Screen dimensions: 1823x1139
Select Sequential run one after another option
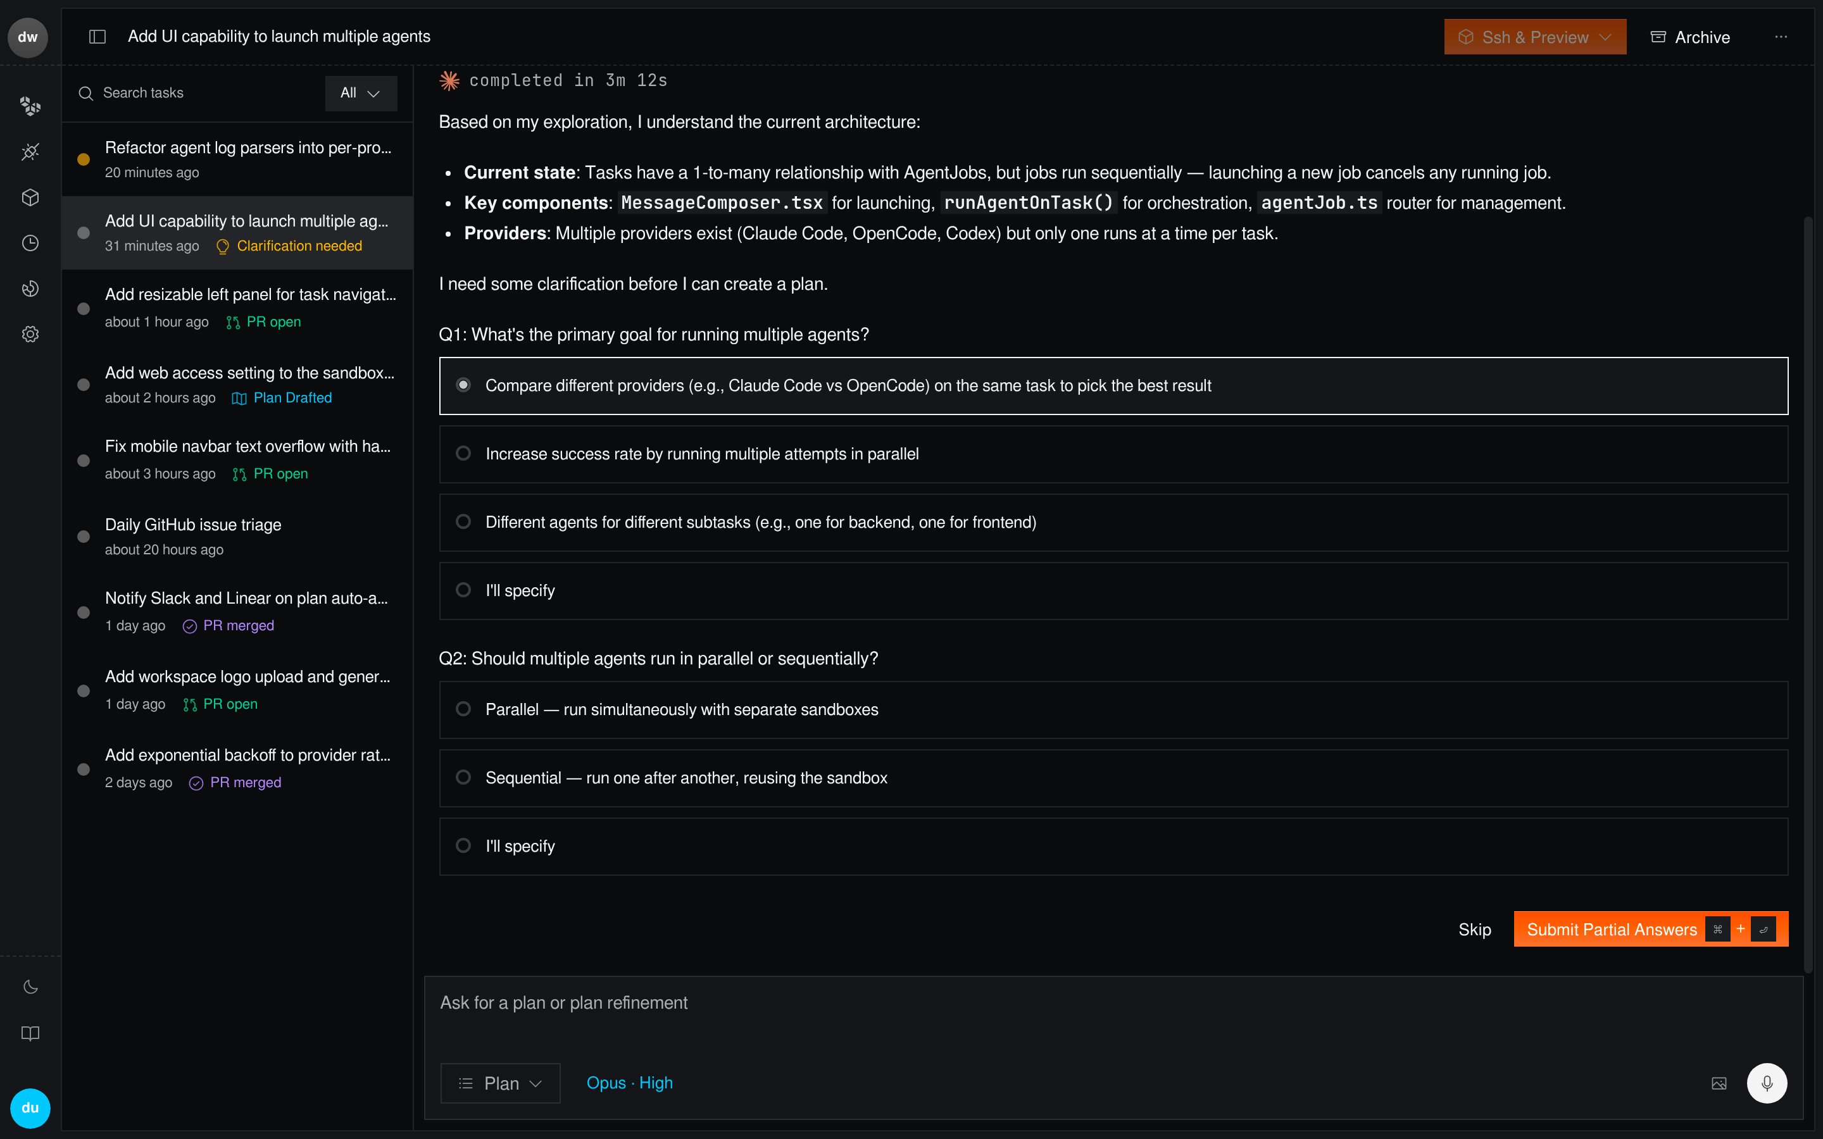coord(1113,778)
